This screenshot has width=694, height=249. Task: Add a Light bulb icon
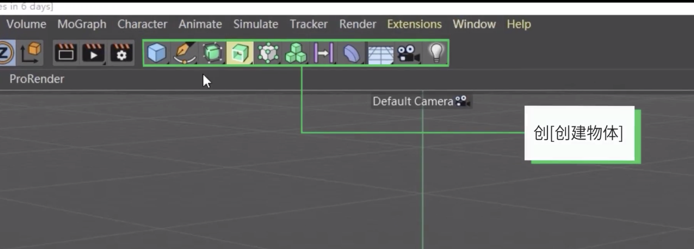[436, 53]
